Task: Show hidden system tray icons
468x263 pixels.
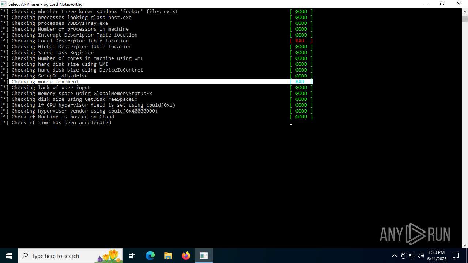Action: pyautogui.click(x=394, y=256)
